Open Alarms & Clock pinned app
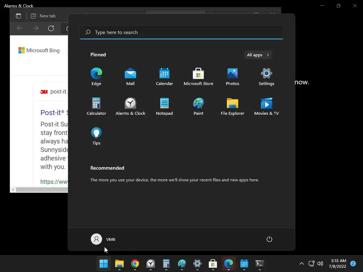363x272 pixels. (x=130, y=106)
